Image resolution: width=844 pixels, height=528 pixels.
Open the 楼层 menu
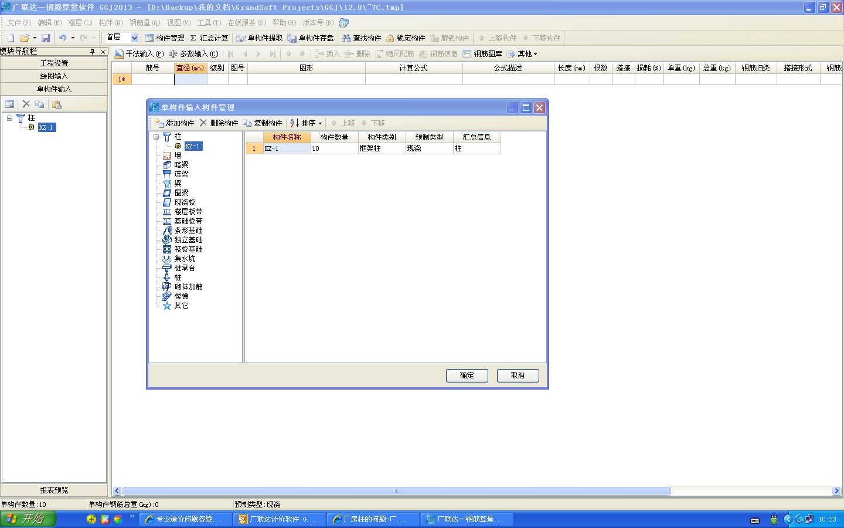80,23
